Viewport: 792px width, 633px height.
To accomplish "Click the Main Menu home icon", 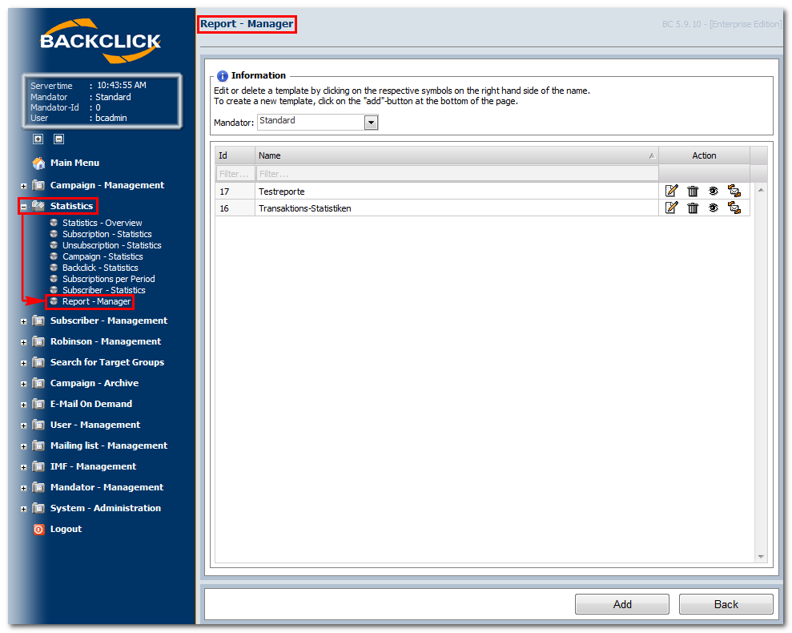I will (39, 163).
